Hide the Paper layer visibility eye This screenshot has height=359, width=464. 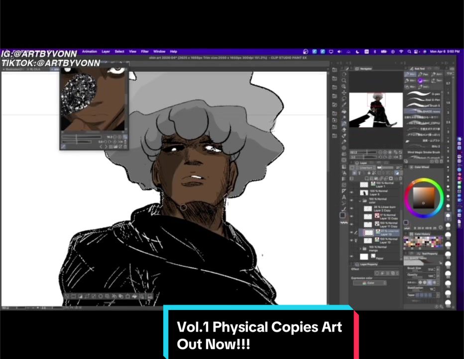click(352, 256)
